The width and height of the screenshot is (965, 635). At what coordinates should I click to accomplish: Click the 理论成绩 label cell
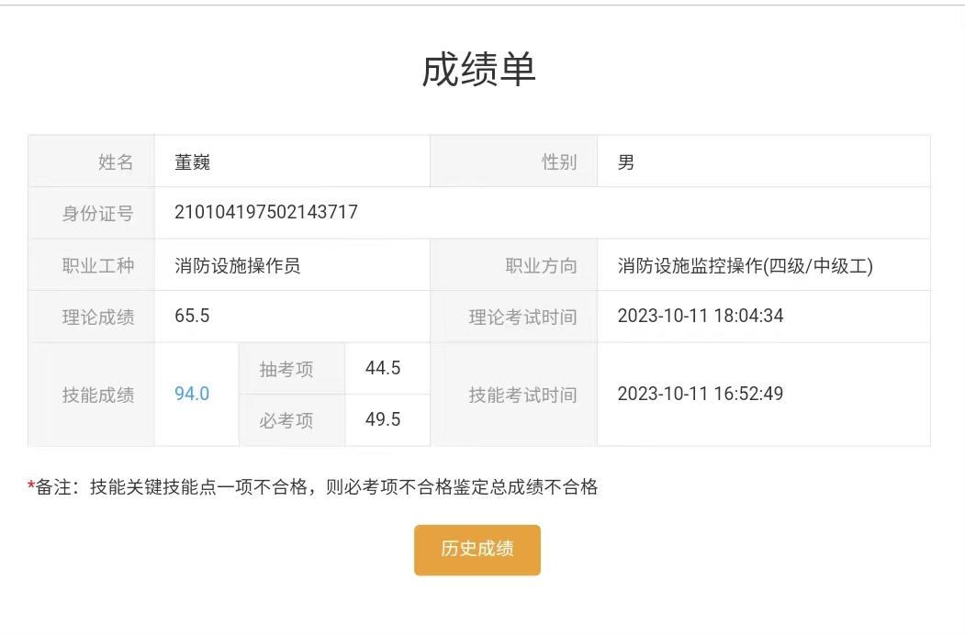click(91, 317)
